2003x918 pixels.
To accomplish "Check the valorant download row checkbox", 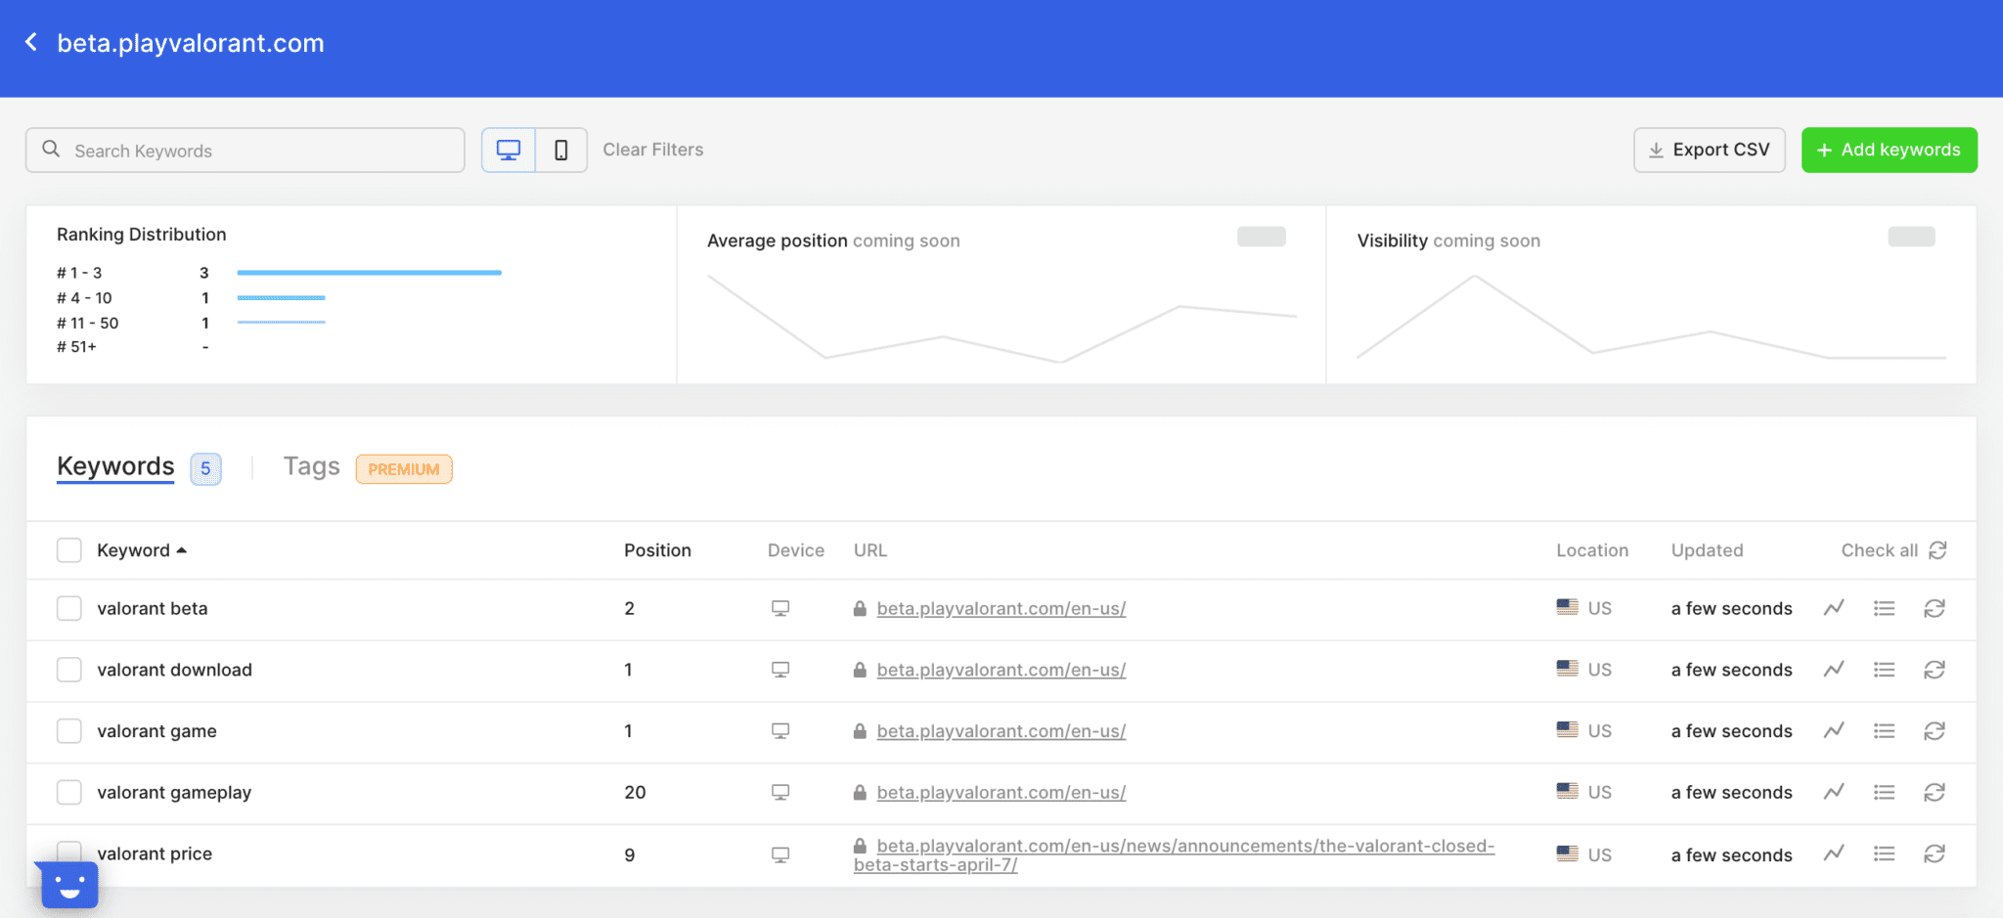I will click(69, 670).
